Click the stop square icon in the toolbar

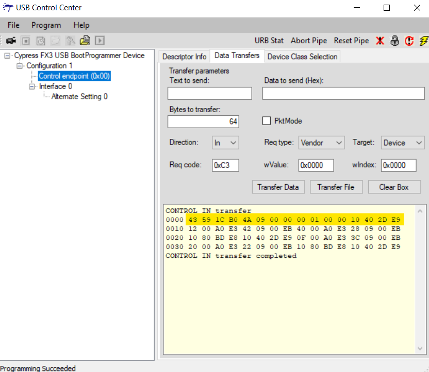[26, 41]
